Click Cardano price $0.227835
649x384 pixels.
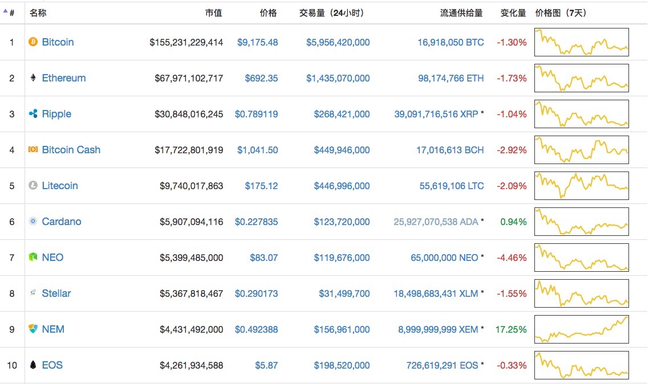pos(256,222)
